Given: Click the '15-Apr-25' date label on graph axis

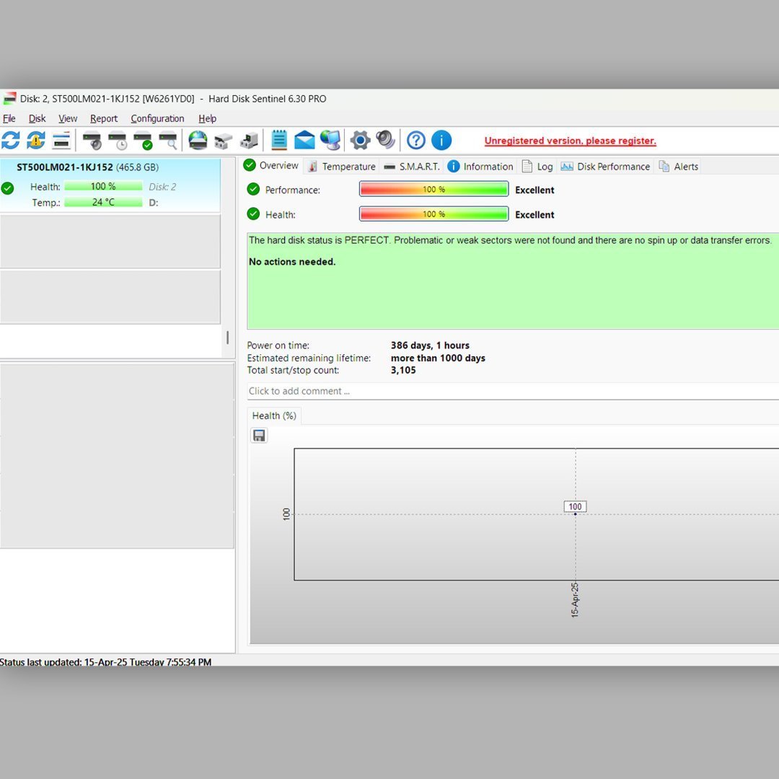Looking at the screenshot, I should point(575,599).
